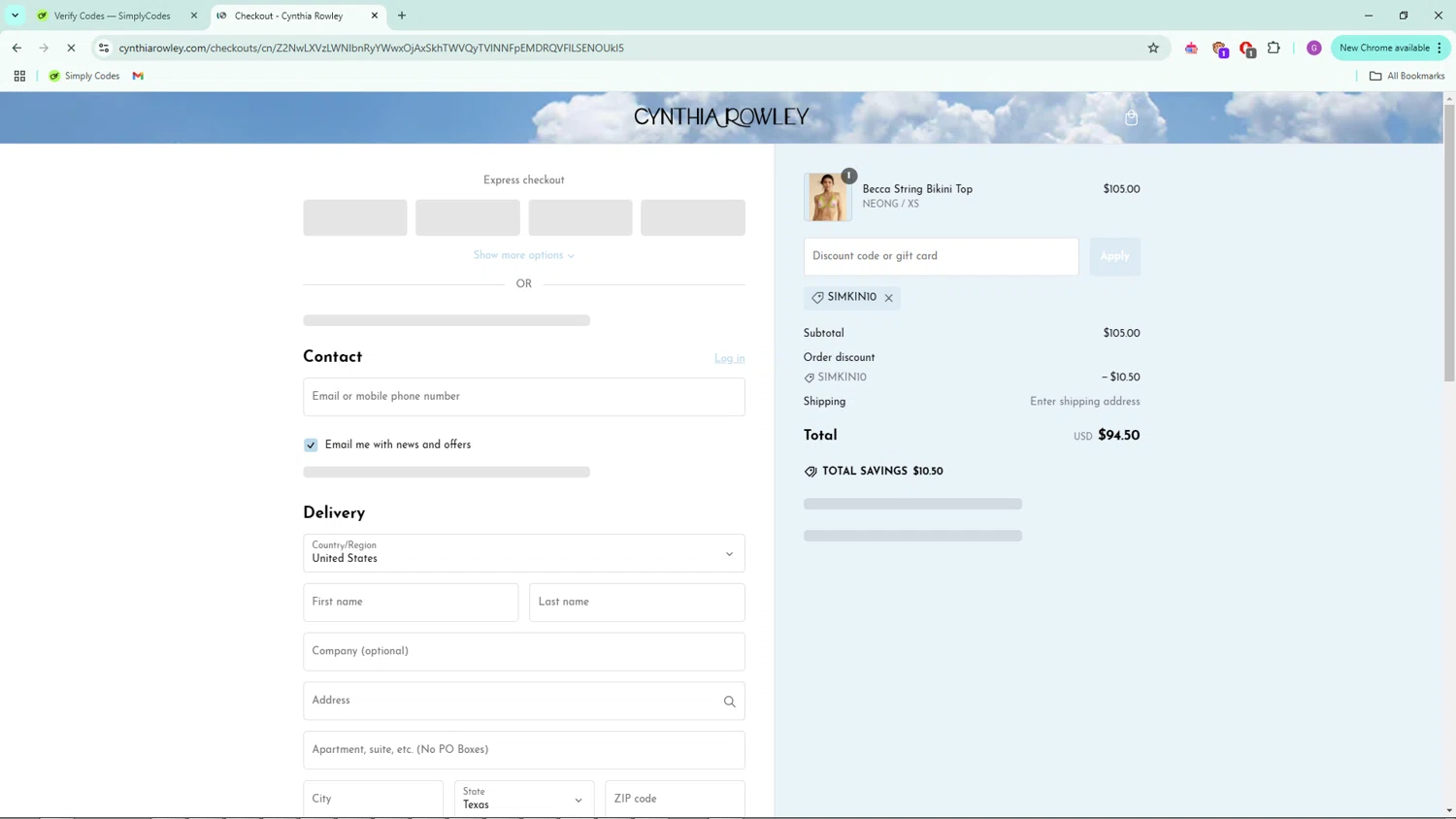
Task: Open the tab search dropdown arrow
Action: click(x=15, y=16)
